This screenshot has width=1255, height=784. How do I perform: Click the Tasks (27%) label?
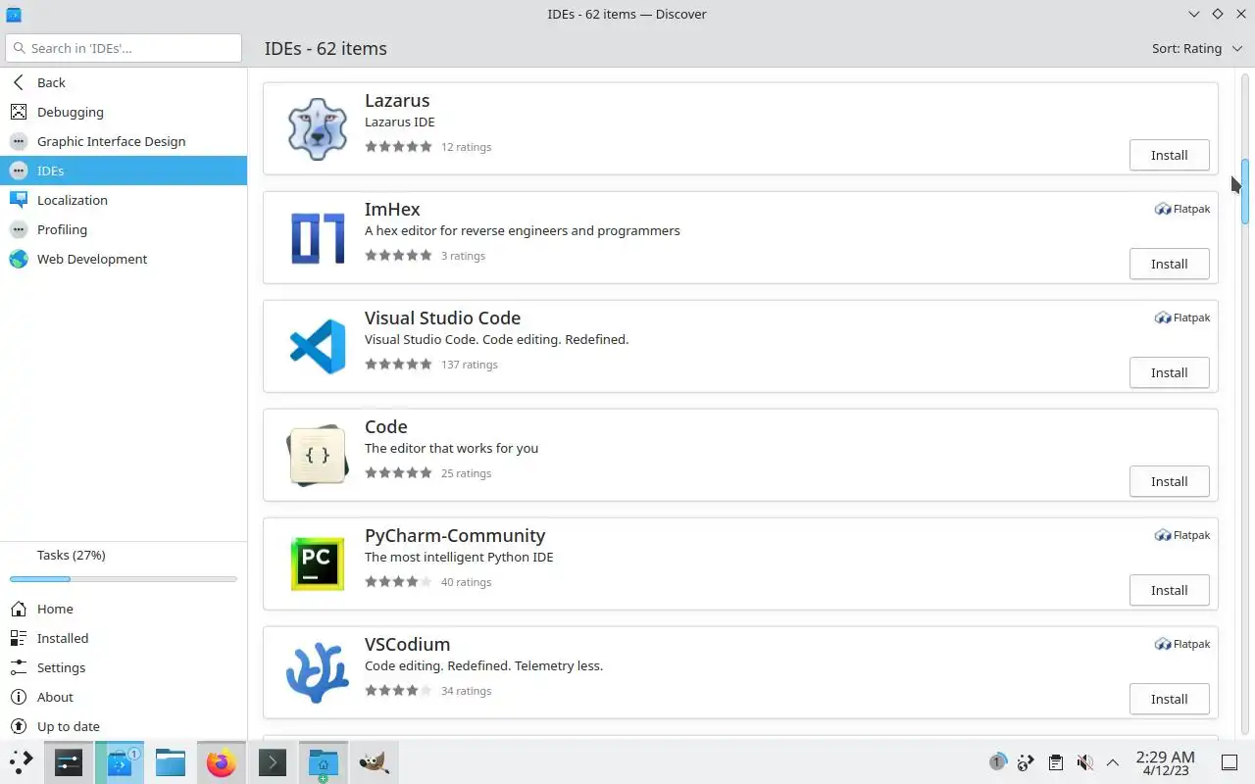click(x=71, y=555)
